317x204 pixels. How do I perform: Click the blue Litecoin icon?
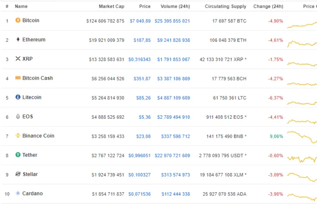pos(18,97)
